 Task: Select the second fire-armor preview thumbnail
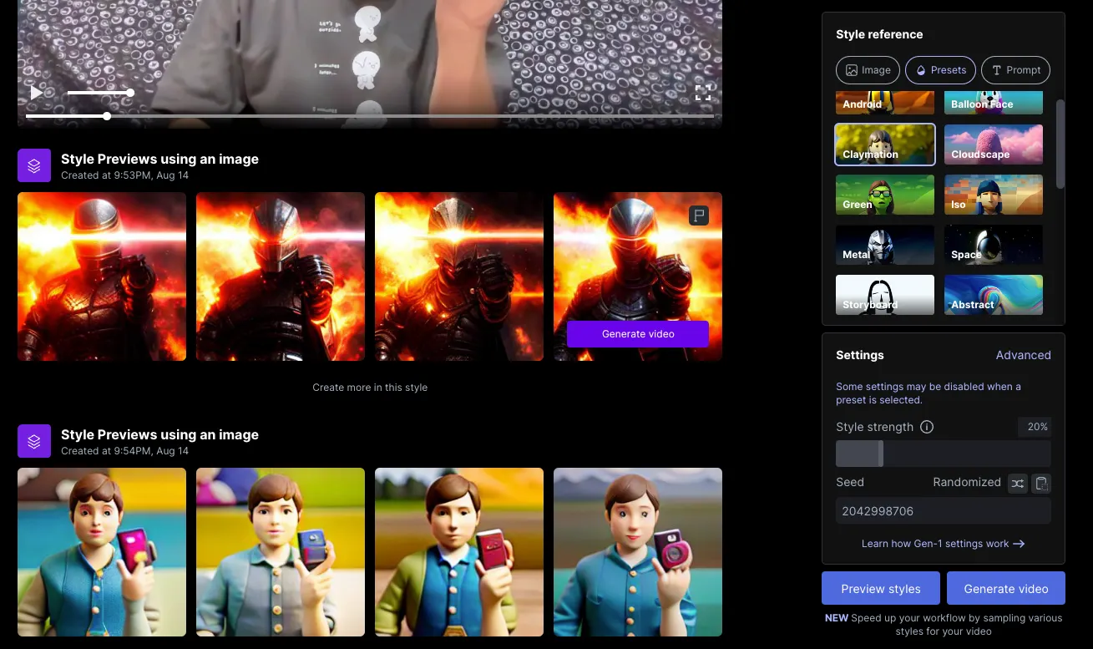click(281, 276)
